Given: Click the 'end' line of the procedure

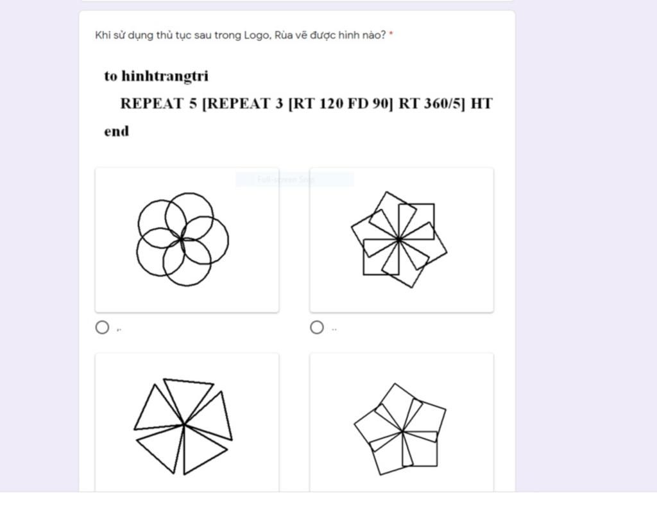Looking at the screenshot, I should (x=117, y=131).
